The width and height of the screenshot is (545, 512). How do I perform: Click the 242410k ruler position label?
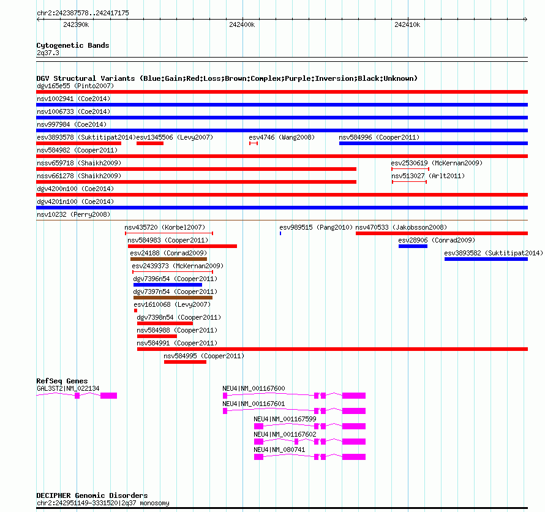[x=407, y=24]
